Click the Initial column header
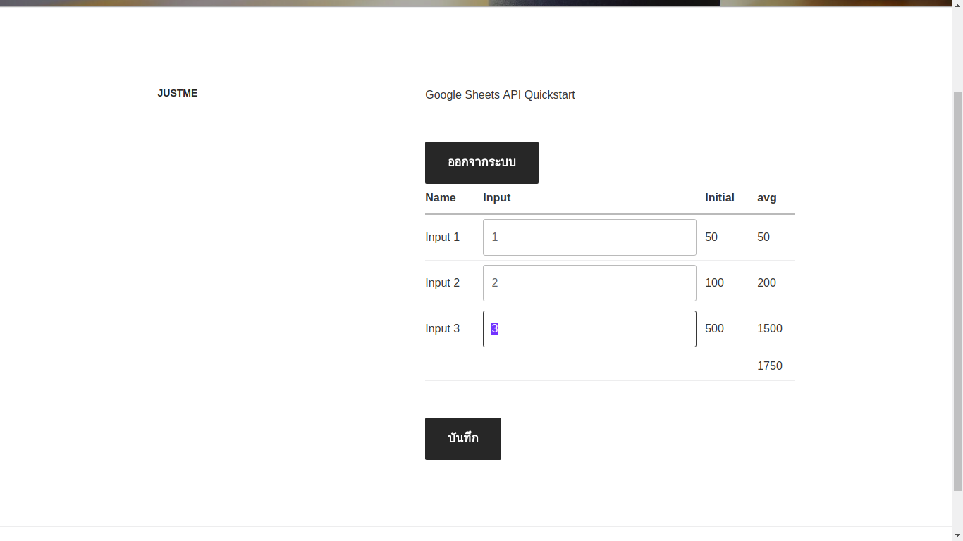Image resolution: width=963 pixels, height=541 pixels. (x=719, y=198)
